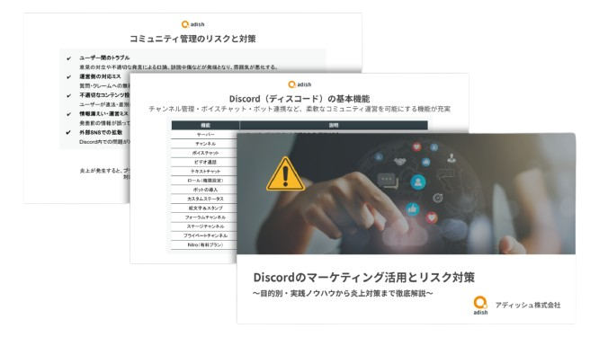Click the subtitle starting チャンネル管理・ボイスチャット

(x=299, y=109)
